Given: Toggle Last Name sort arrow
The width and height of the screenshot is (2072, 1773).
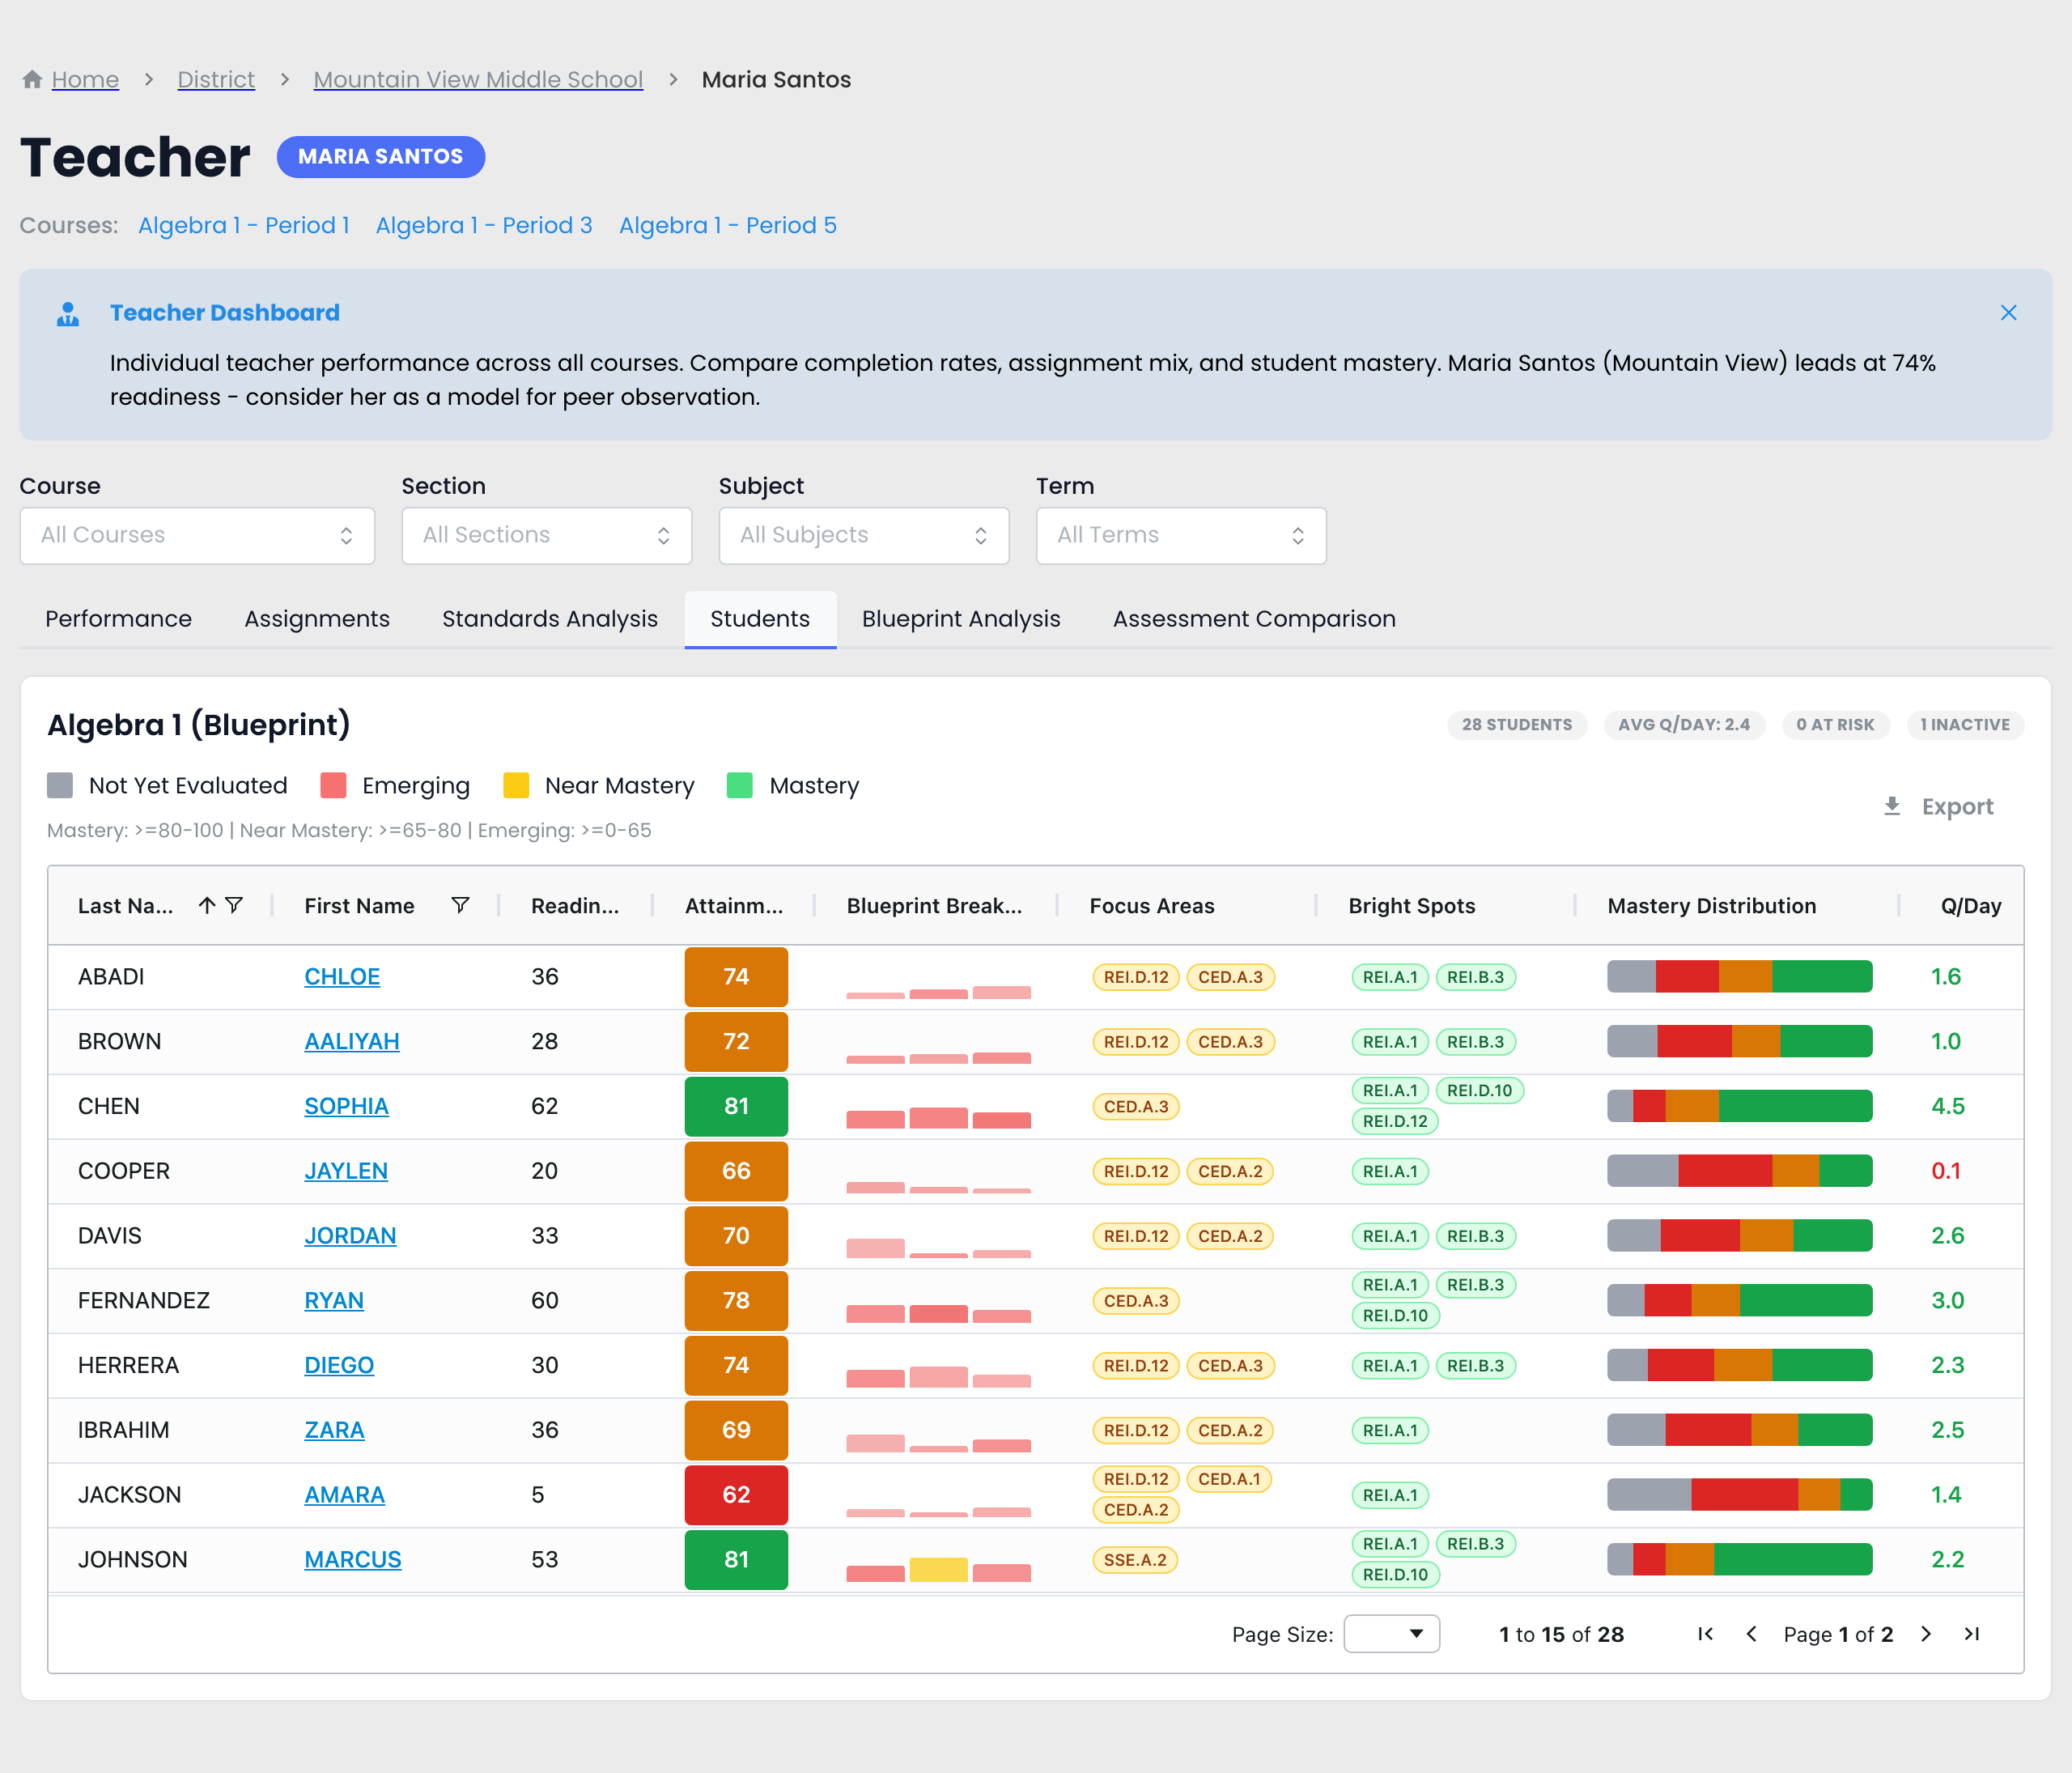Looking at the screenshot, I should click(x=207, y=905).
